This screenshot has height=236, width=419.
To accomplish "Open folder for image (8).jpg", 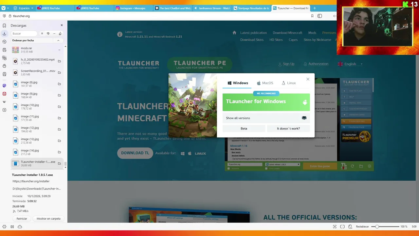I will 59,84.
